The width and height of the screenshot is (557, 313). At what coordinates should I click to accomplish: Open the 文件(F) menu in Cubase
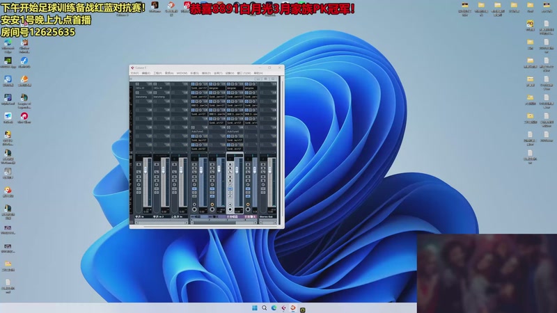point(135,73)
